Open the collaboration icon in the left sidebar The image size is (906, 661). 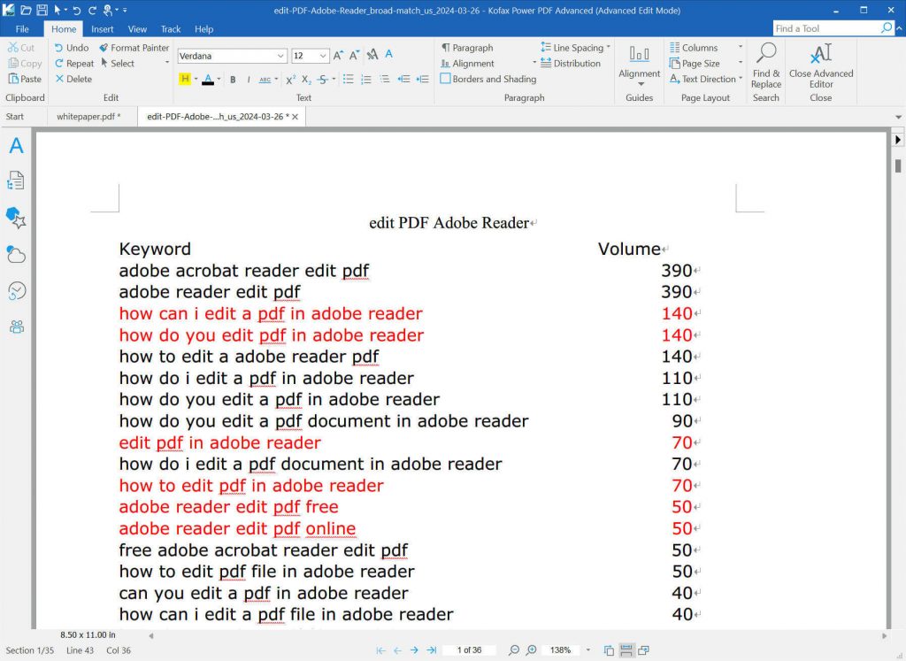(16, 327)
